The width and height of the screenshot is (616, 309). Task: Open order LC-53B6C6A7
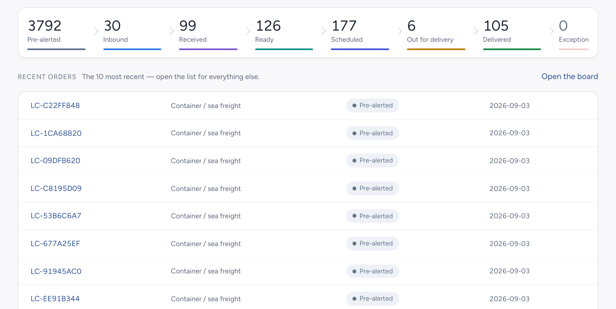[x=56, y=216]
